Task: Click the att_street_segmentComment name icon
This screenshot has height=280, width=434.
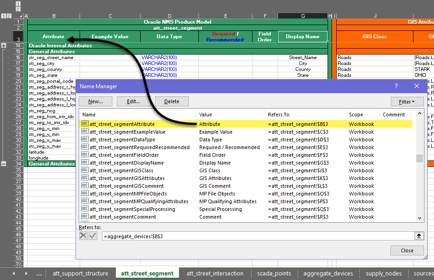Action: (x=85, y=217)
